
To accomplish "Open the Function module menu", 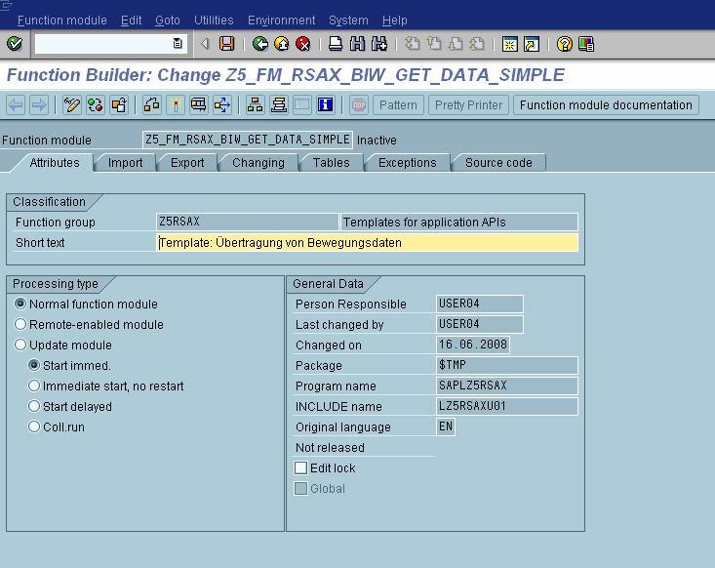I will [x=62, y=20].
